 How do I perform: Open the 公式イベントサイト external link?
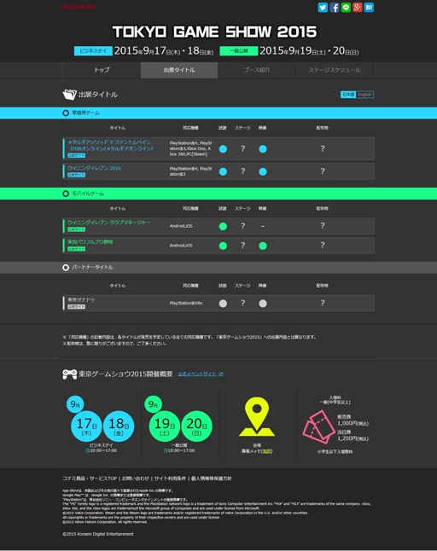201,374
